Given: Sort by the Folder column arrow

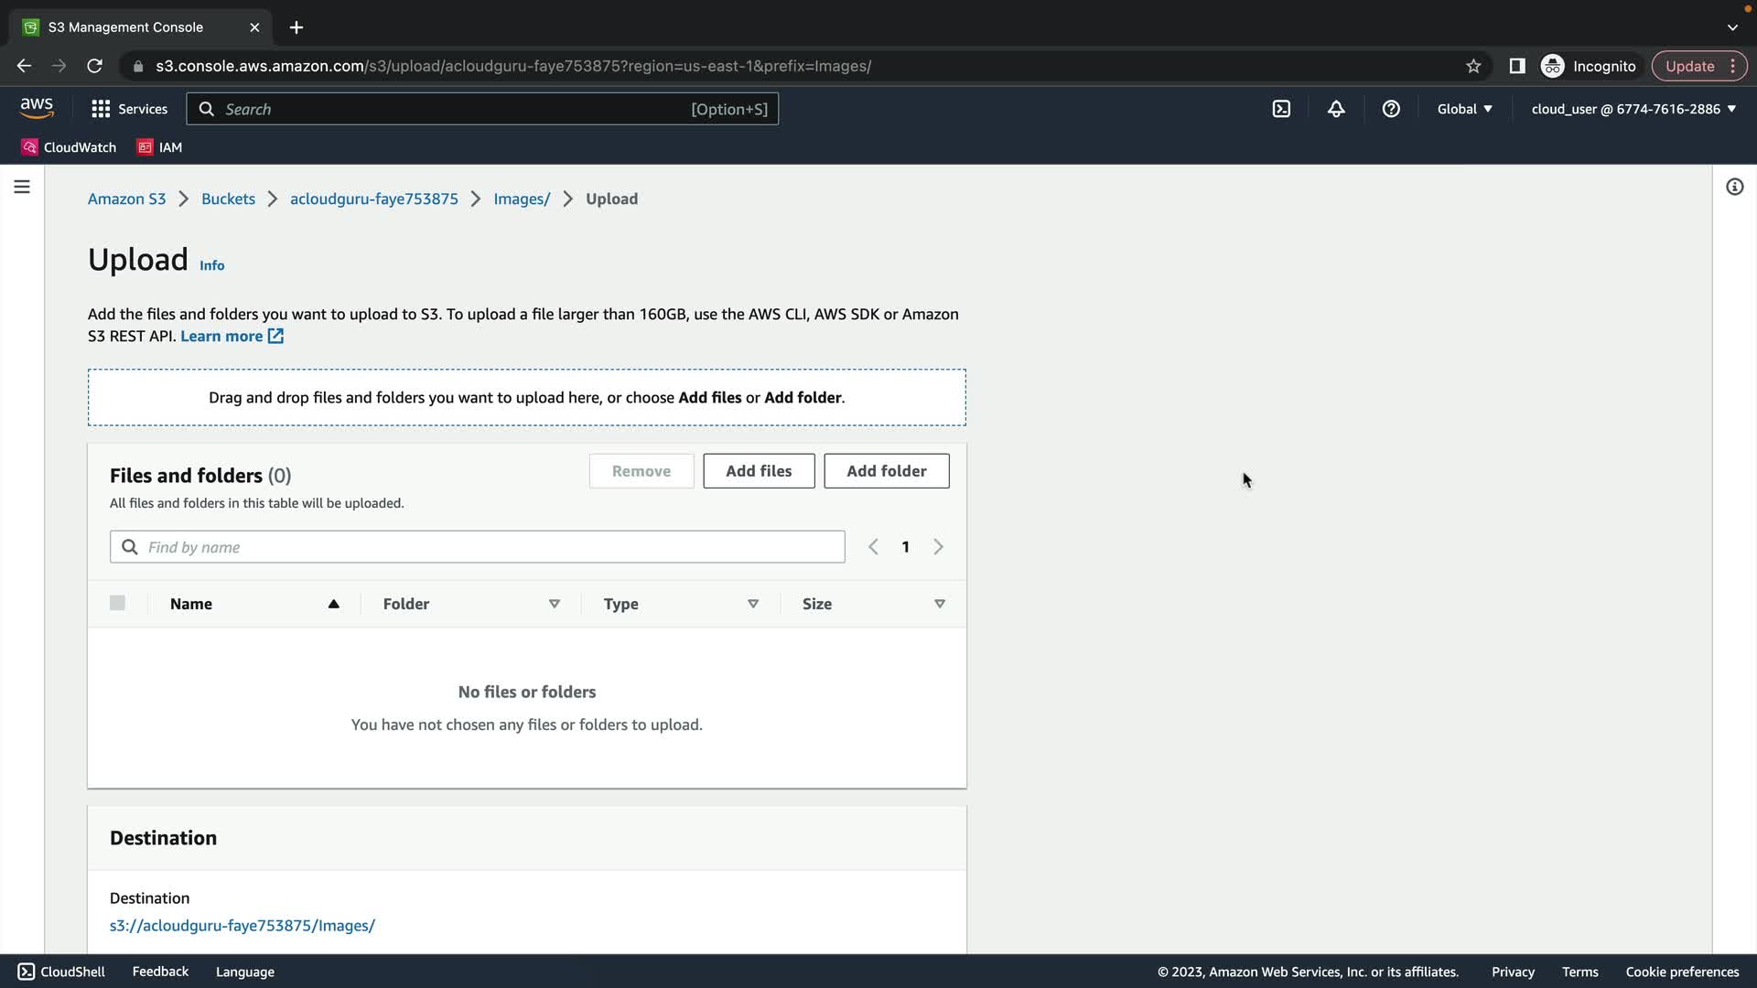Looking at the screenshot, I should coord(554,604).
